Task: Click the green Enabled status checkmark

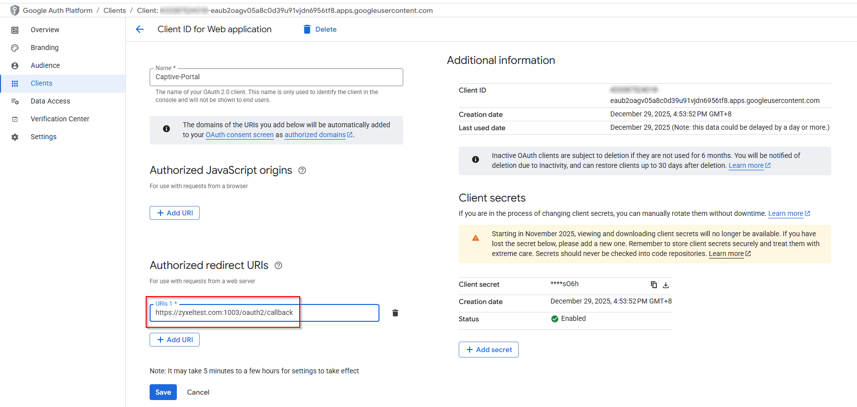Action: coord(555,319)
